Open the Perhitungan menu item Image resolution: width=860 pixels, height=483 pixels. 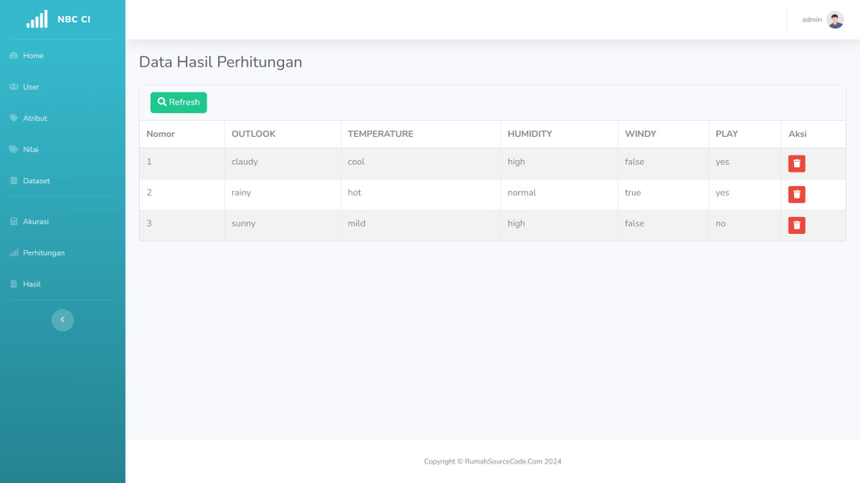(x=43, y=253)
